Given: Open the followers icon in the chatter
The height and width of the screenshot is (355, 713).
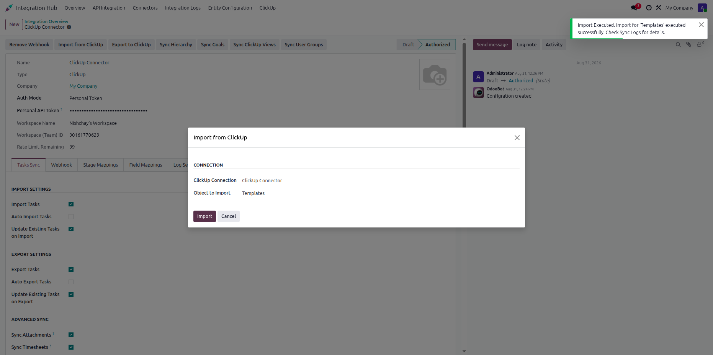Looking at the screenshot, I should pos(700,44).
